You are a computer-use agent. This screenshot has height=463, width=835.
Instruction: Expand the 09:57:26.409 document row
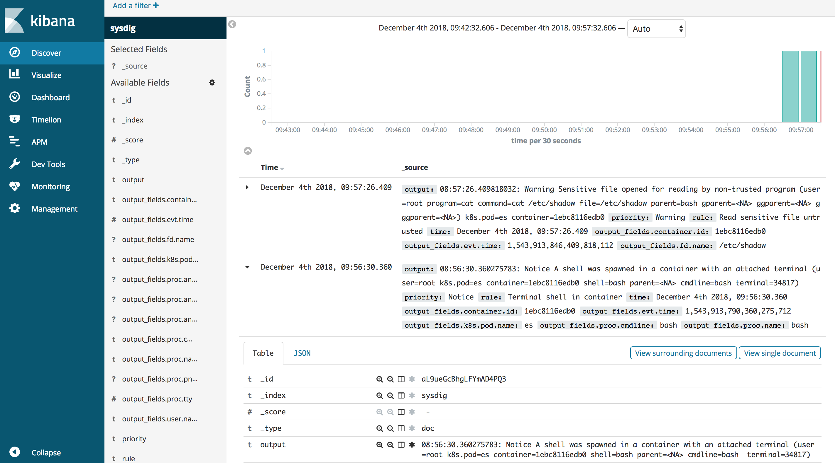coord(247,187)
